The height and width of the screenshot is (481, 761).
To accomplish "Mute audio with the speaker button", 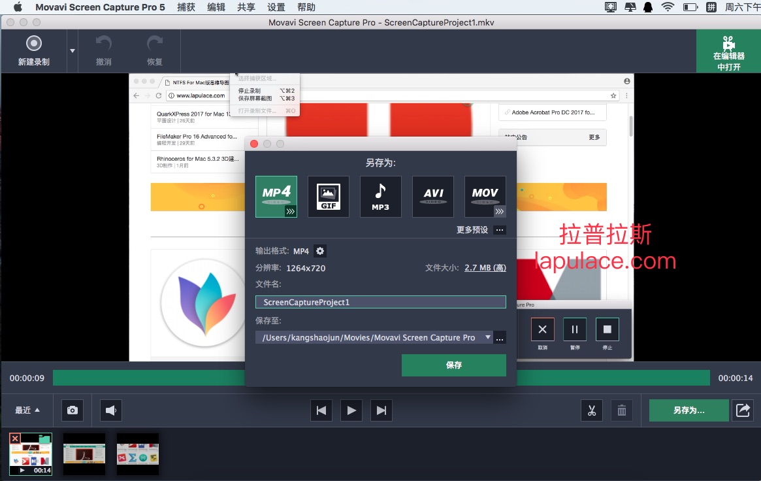I will tap(110, 410).
